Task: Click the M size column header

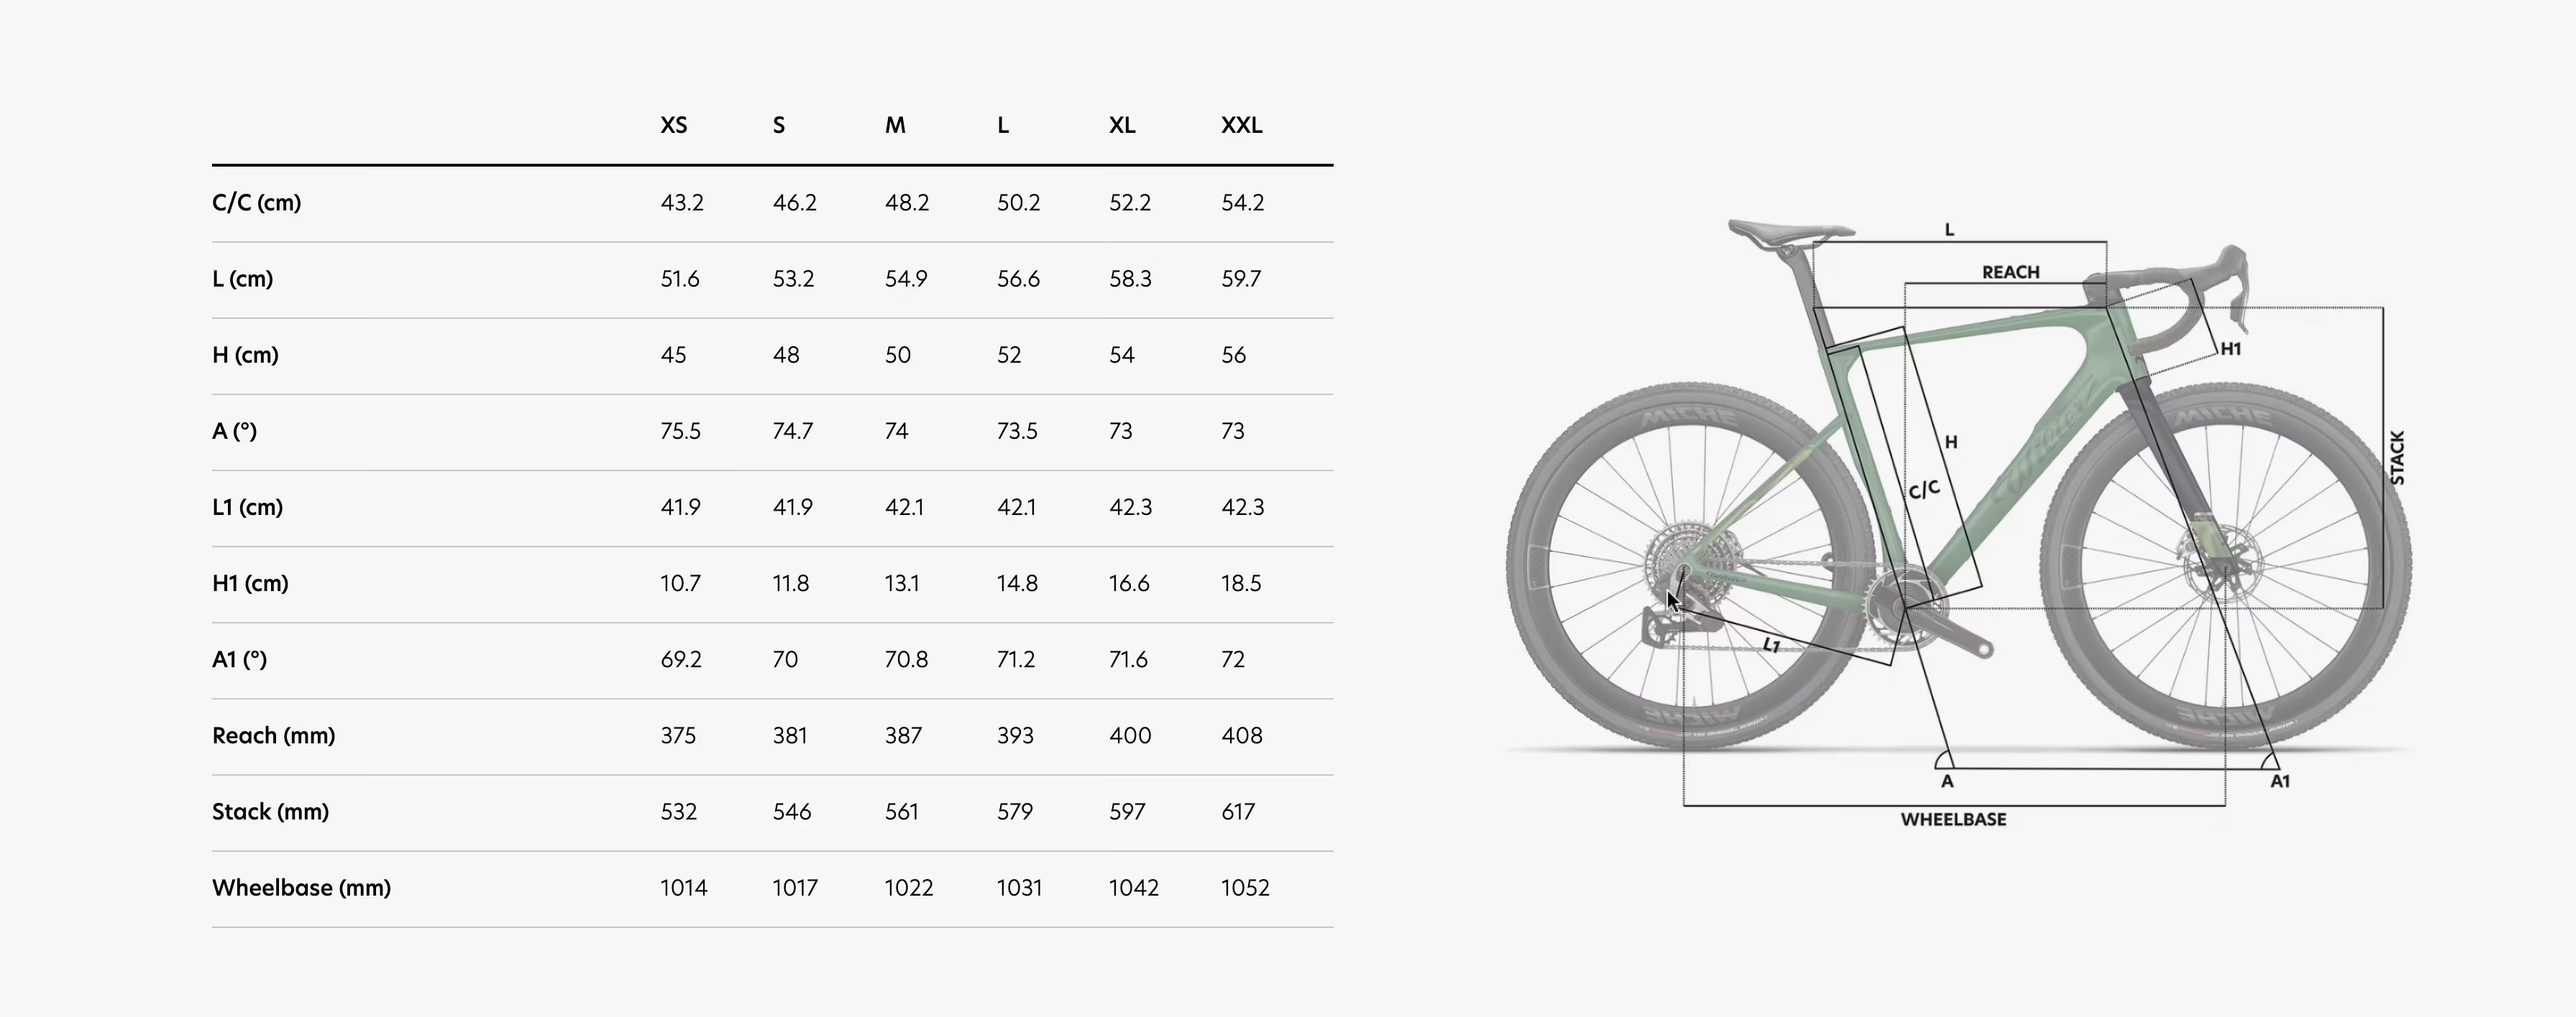Action: tap(895, 126)
